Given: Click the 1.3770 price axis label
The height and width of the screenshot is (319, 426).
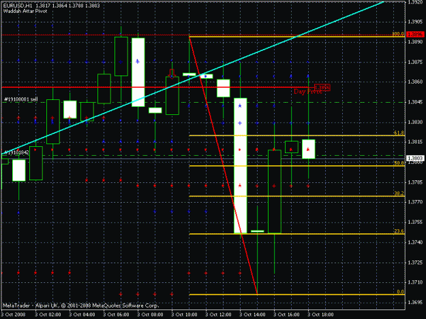Looking at the screenshot, I should (x=415, y=202).
